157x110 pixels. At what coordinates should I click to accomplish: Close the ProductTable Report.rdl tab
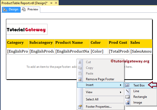(x=56, y=3)
